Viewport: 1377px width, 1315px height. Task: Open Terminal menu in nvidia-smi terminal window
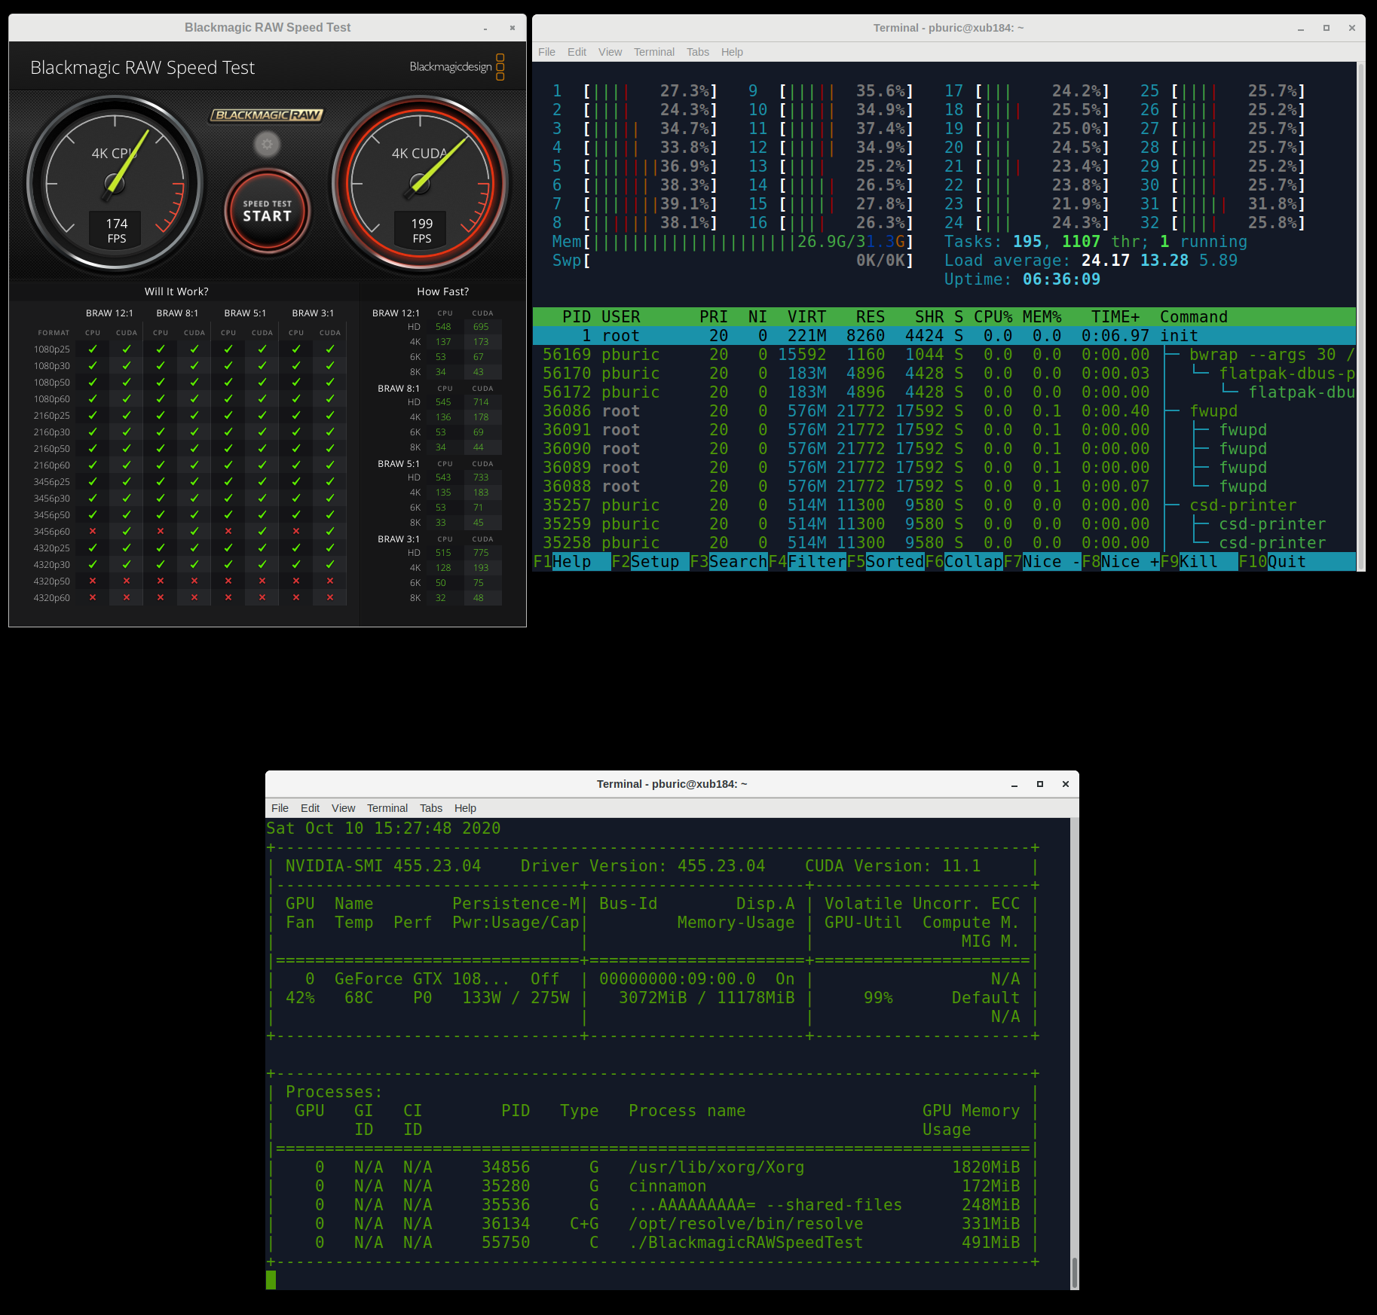tap(387, 808)
